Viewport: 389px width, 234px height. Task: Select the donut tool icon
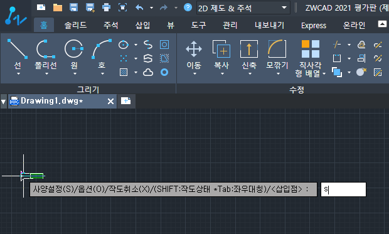pos(164,72)
